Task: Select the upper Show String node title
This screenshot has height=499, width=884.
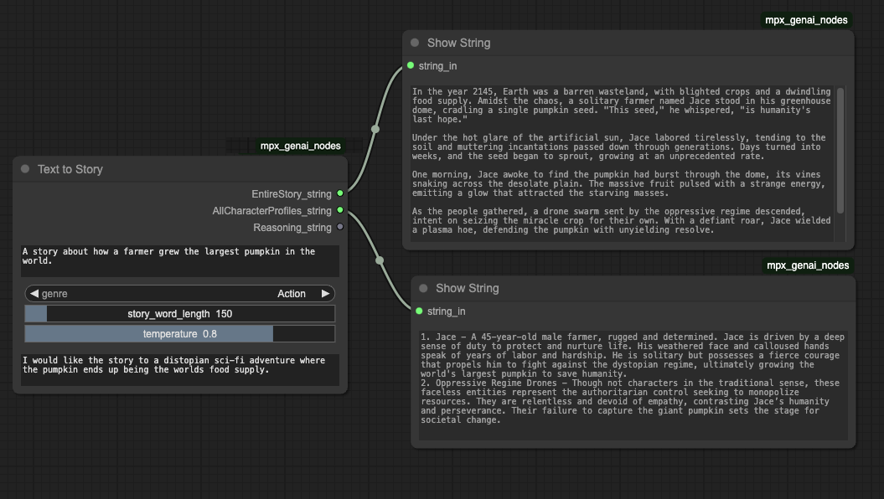Action: [459, 43]
